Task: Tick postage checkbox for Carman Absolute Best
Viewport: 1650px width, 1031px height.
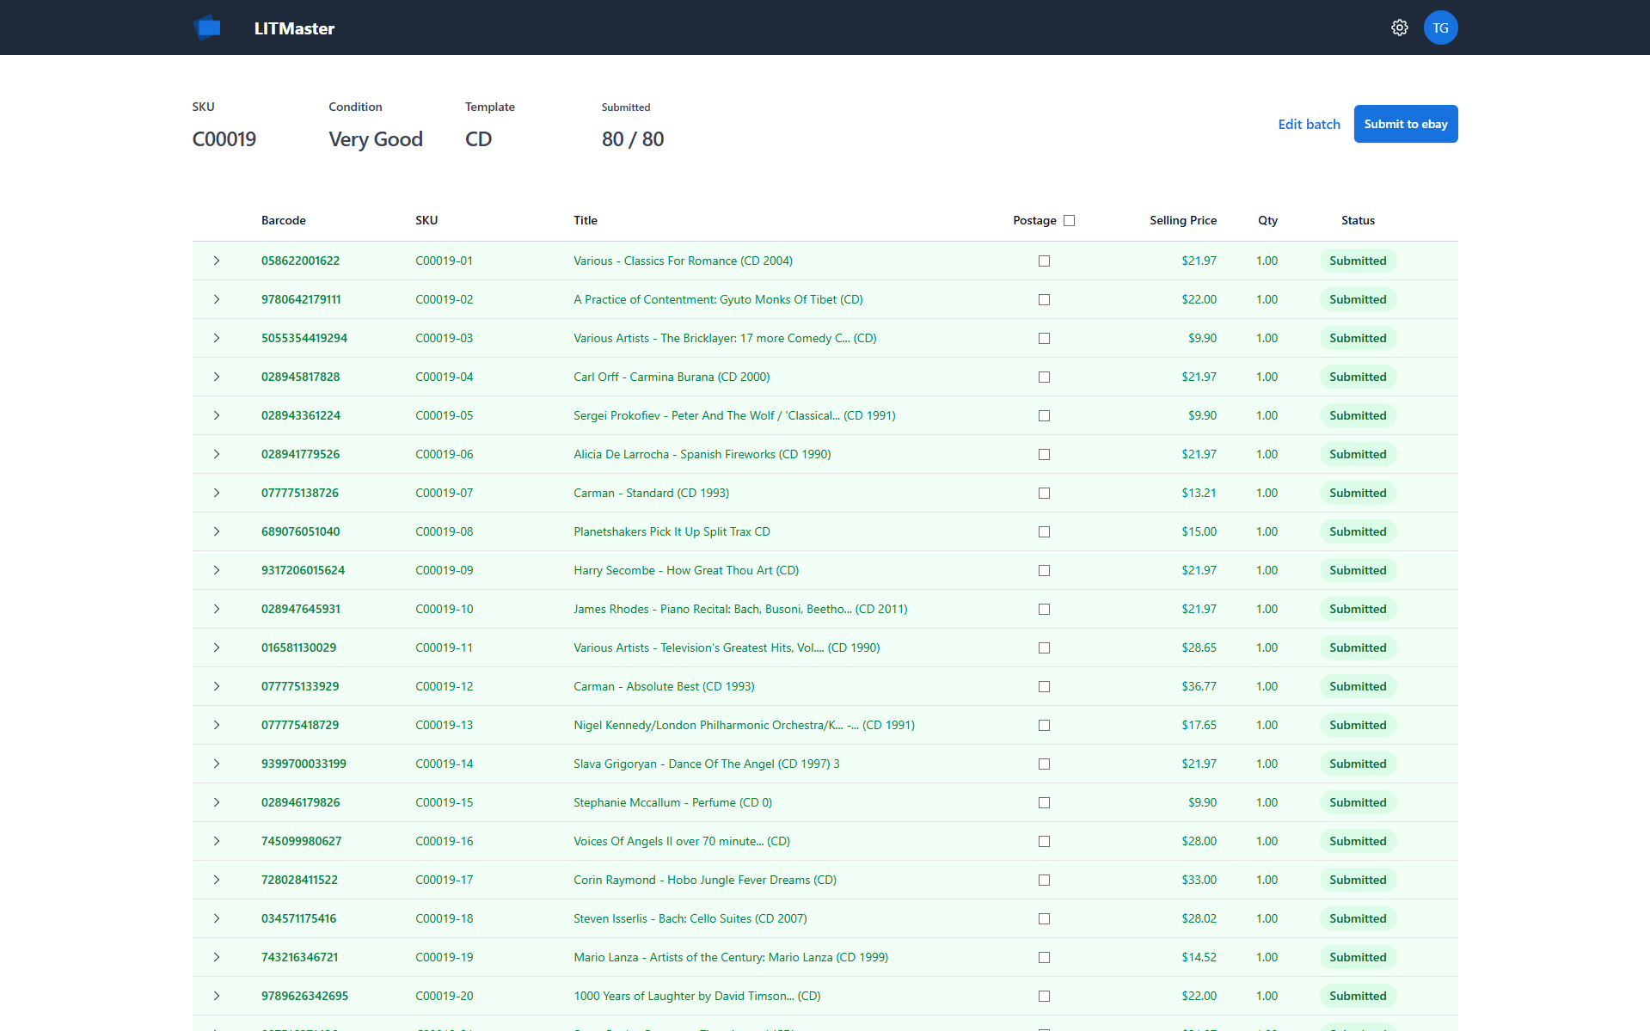Action: click(1044, 686)
